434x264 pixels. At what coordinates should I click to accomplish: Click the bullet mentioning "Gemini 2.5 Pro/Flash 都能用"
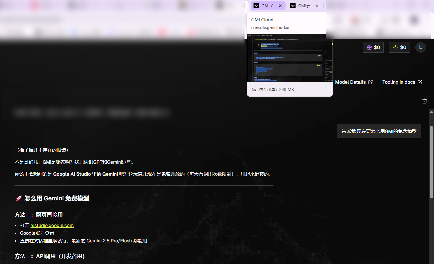pos(83,241)
